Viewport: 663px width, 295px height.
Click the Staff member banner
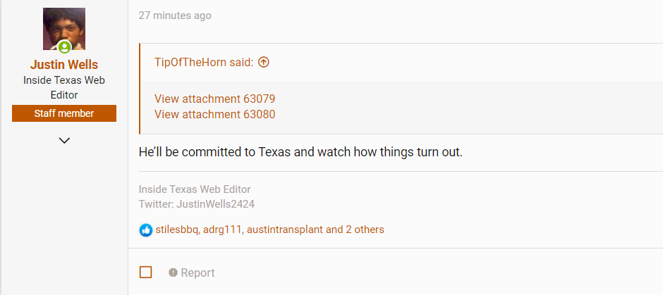coord(64,113)
